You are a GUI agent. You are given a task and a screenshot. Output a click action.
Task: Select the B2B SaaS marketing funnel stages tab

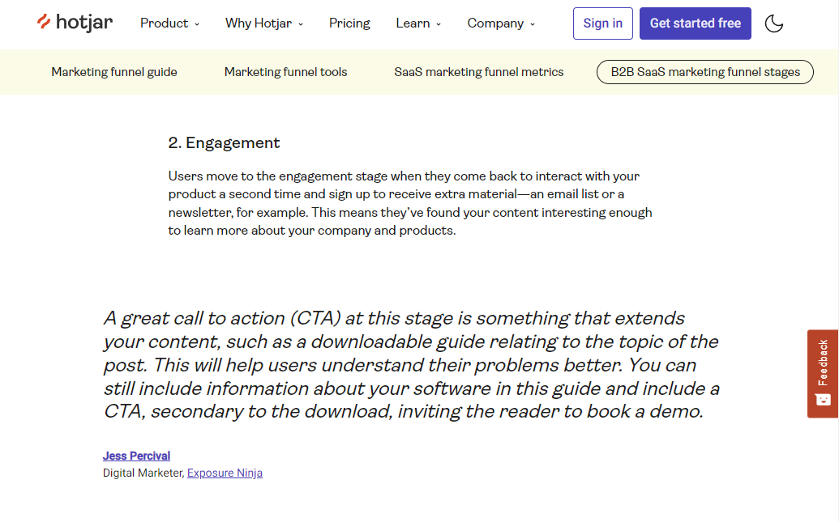pyautogui.click(x=705, y=72)
